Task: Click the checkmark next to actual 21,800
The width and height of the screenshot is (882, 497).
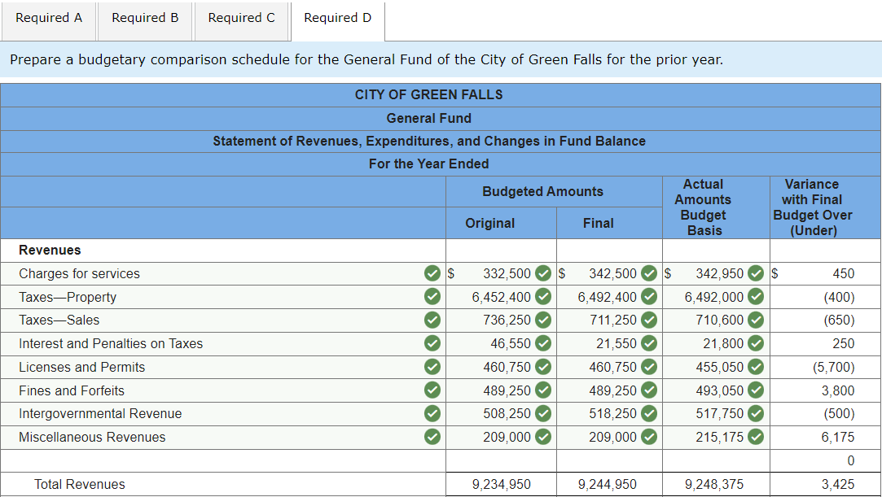Action: coord(756,343)
